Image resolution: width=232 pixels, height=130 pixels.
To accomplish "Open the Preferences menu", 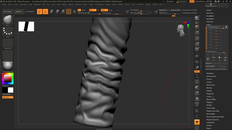I will pos(99,4).
